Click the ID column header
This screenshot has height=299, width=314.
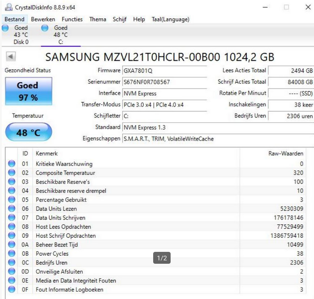click(25, 153)
